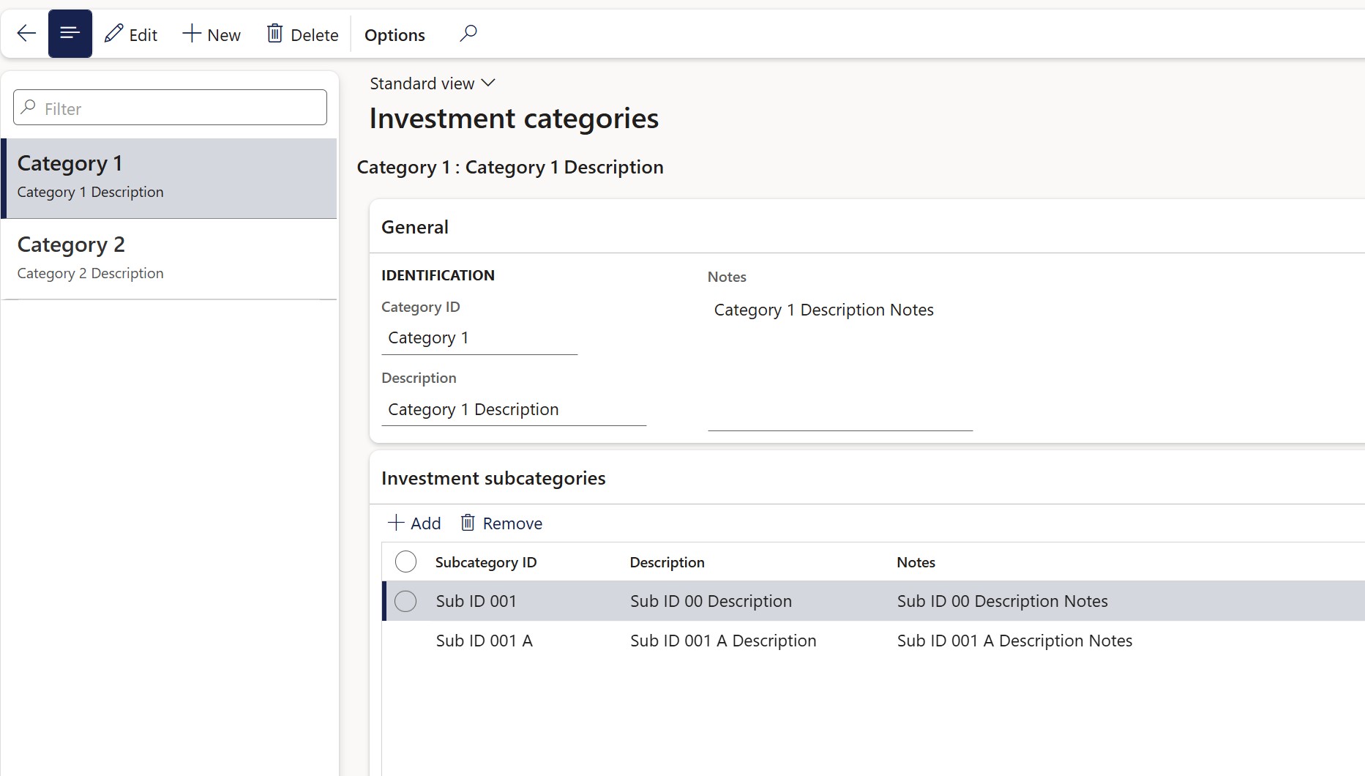Click the Description field in General
The image size is (1365, 776).
pyautogui.click(x=514, y=410)
